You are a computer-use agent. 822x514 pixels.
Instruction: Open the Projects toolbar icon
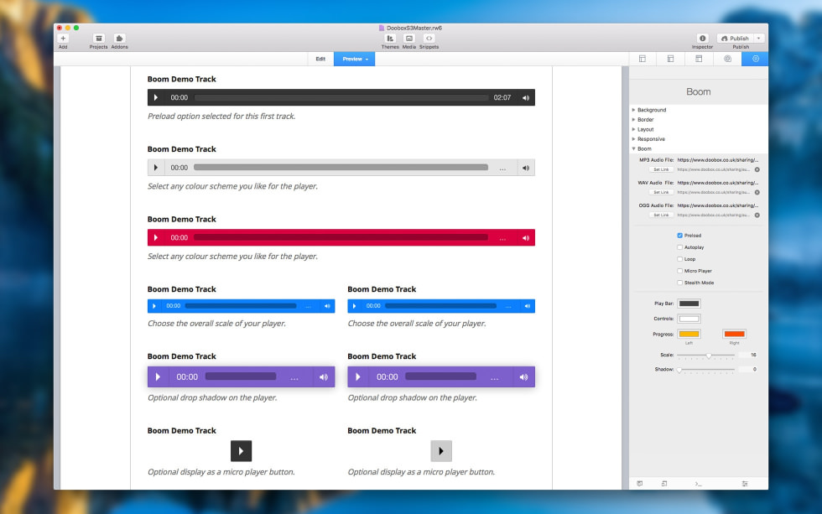99,39
